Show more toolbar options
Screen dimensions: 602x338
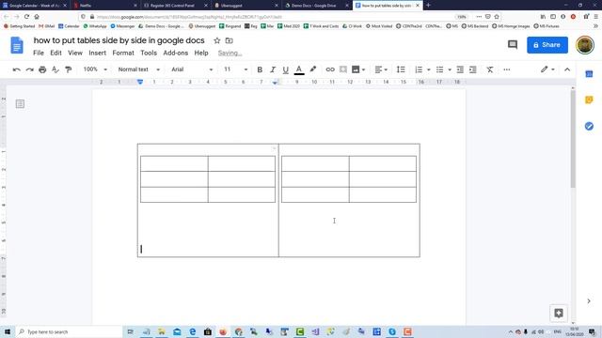click(x=507, y=69)
